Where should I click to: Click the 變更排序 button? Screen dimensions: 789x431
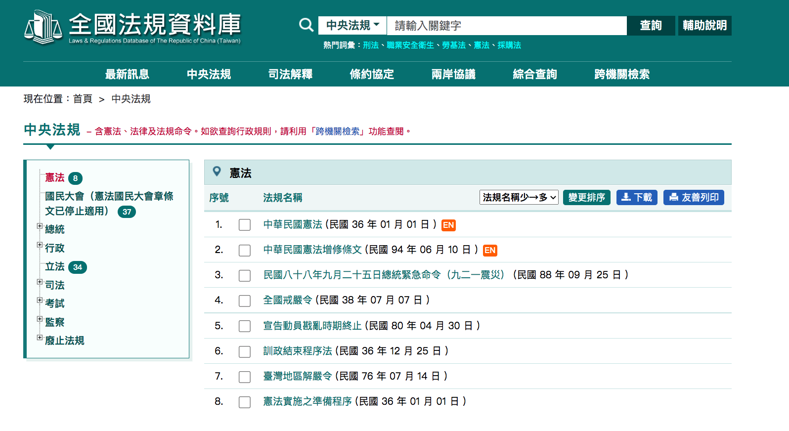point(587,197)
